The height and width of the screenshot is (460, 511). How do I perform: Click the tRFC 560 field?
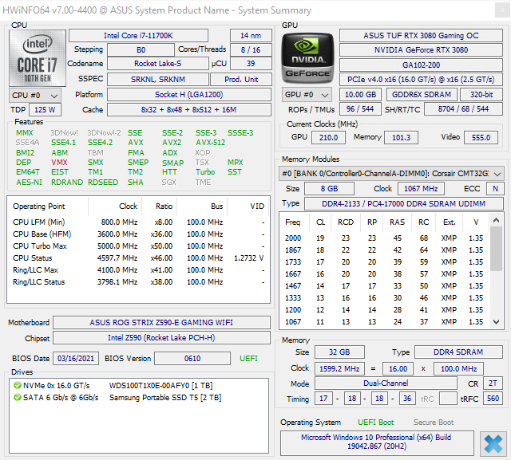coord(493,399)
